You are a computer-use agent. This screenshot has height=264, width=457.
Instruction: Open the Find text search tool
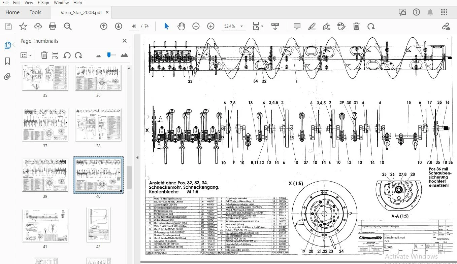coord(68,26)
